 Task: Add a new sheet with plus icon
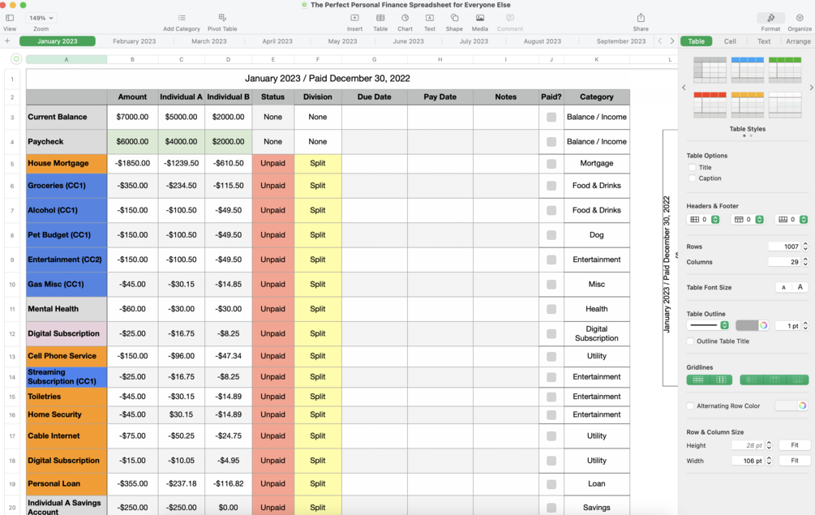click(x=7, y=41)
